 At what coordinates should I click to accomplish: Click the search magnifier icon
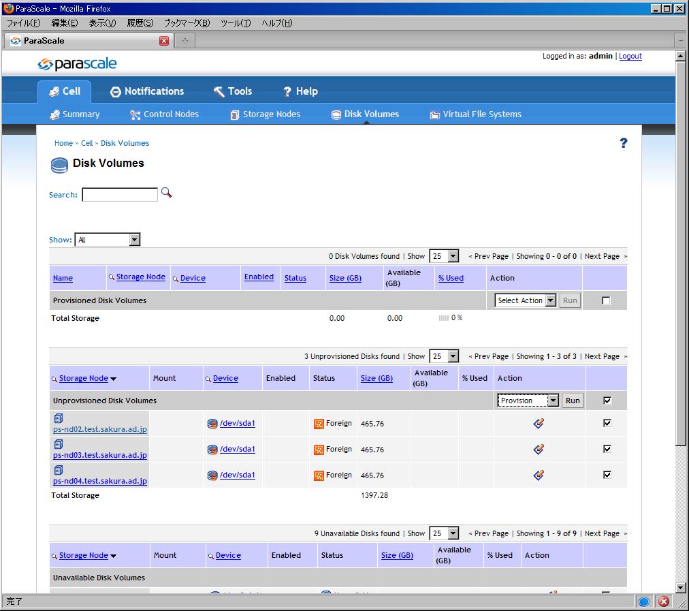pyautogui.click(x=166, y=193)
